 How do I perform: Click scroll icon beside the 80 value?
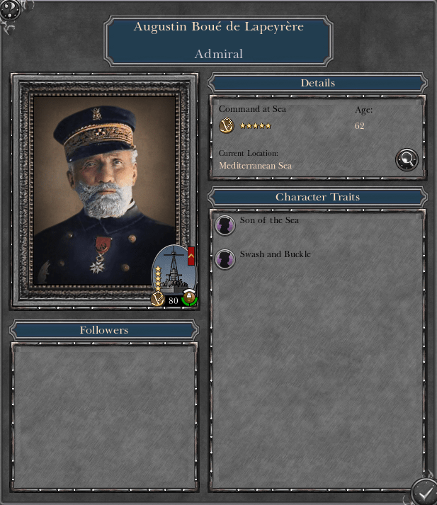[158, 299]
